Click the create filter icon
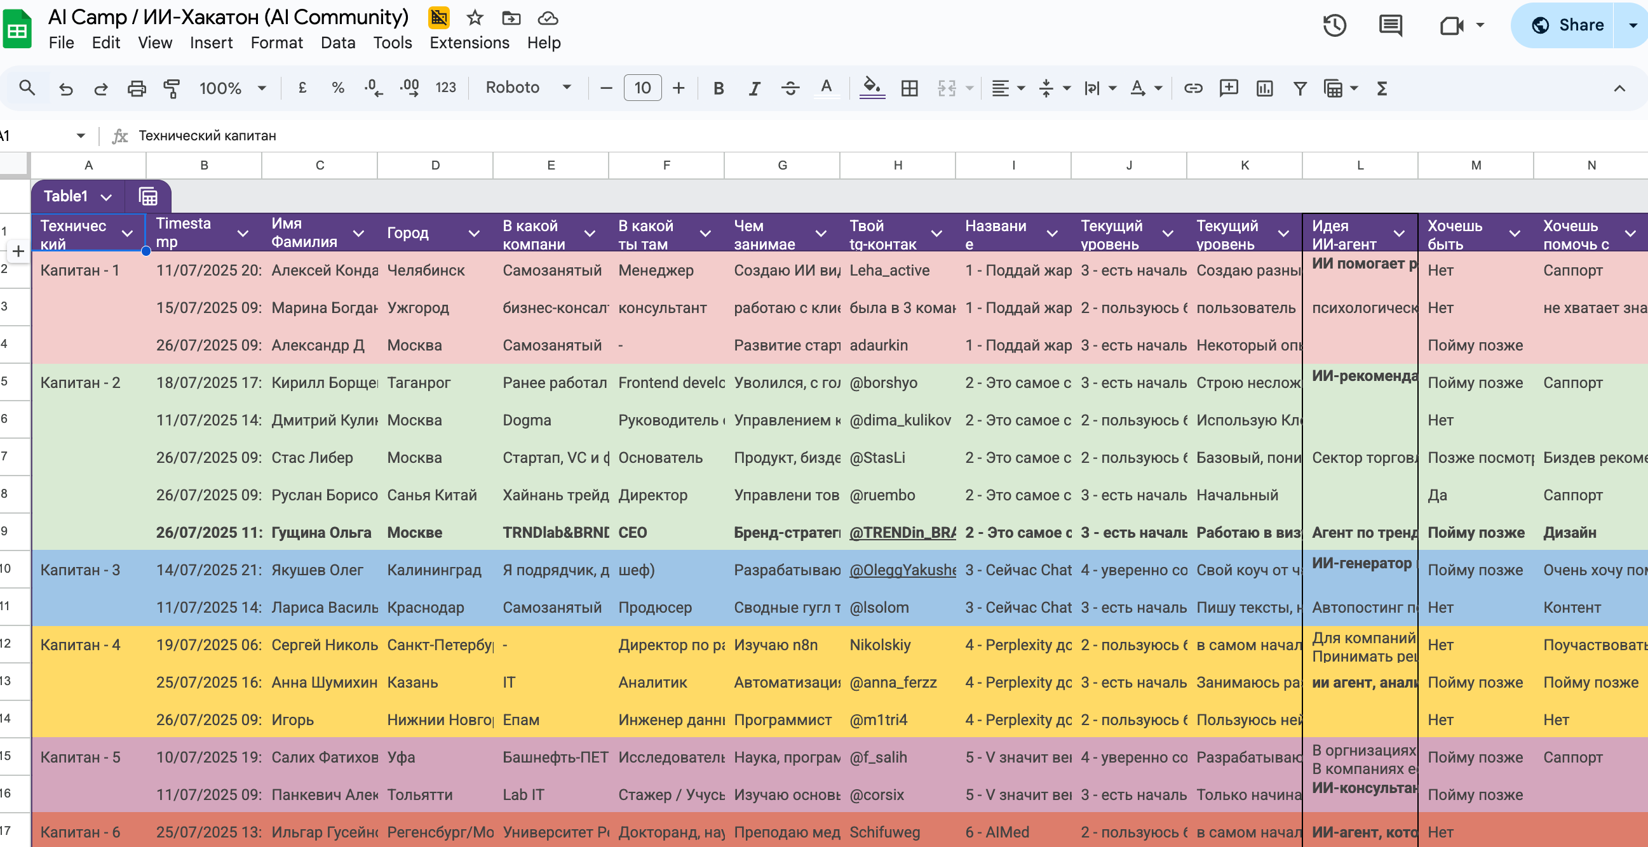Screen dimensions: 1648x847 pyautogui.click(x=1299, y=88)
